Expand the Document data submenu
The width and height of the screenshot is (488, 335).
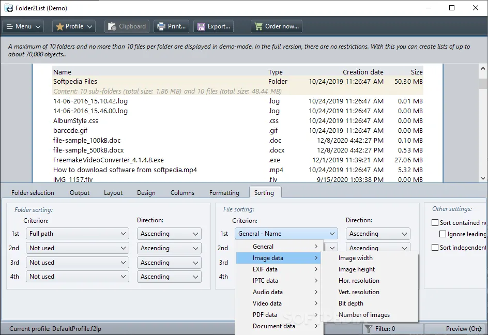point(280,326)
